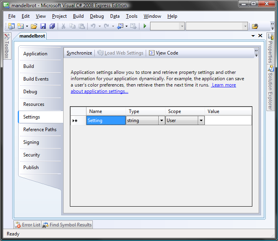
Task: Open the Data menu
Action: 115,16
